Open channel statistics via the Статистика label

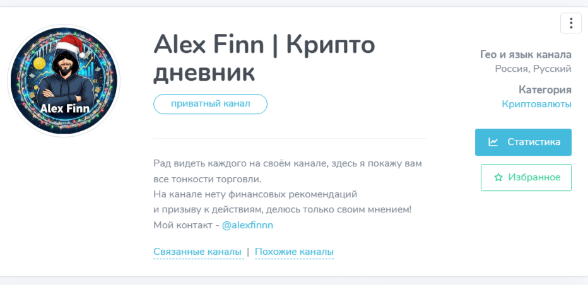coord(534,142)
